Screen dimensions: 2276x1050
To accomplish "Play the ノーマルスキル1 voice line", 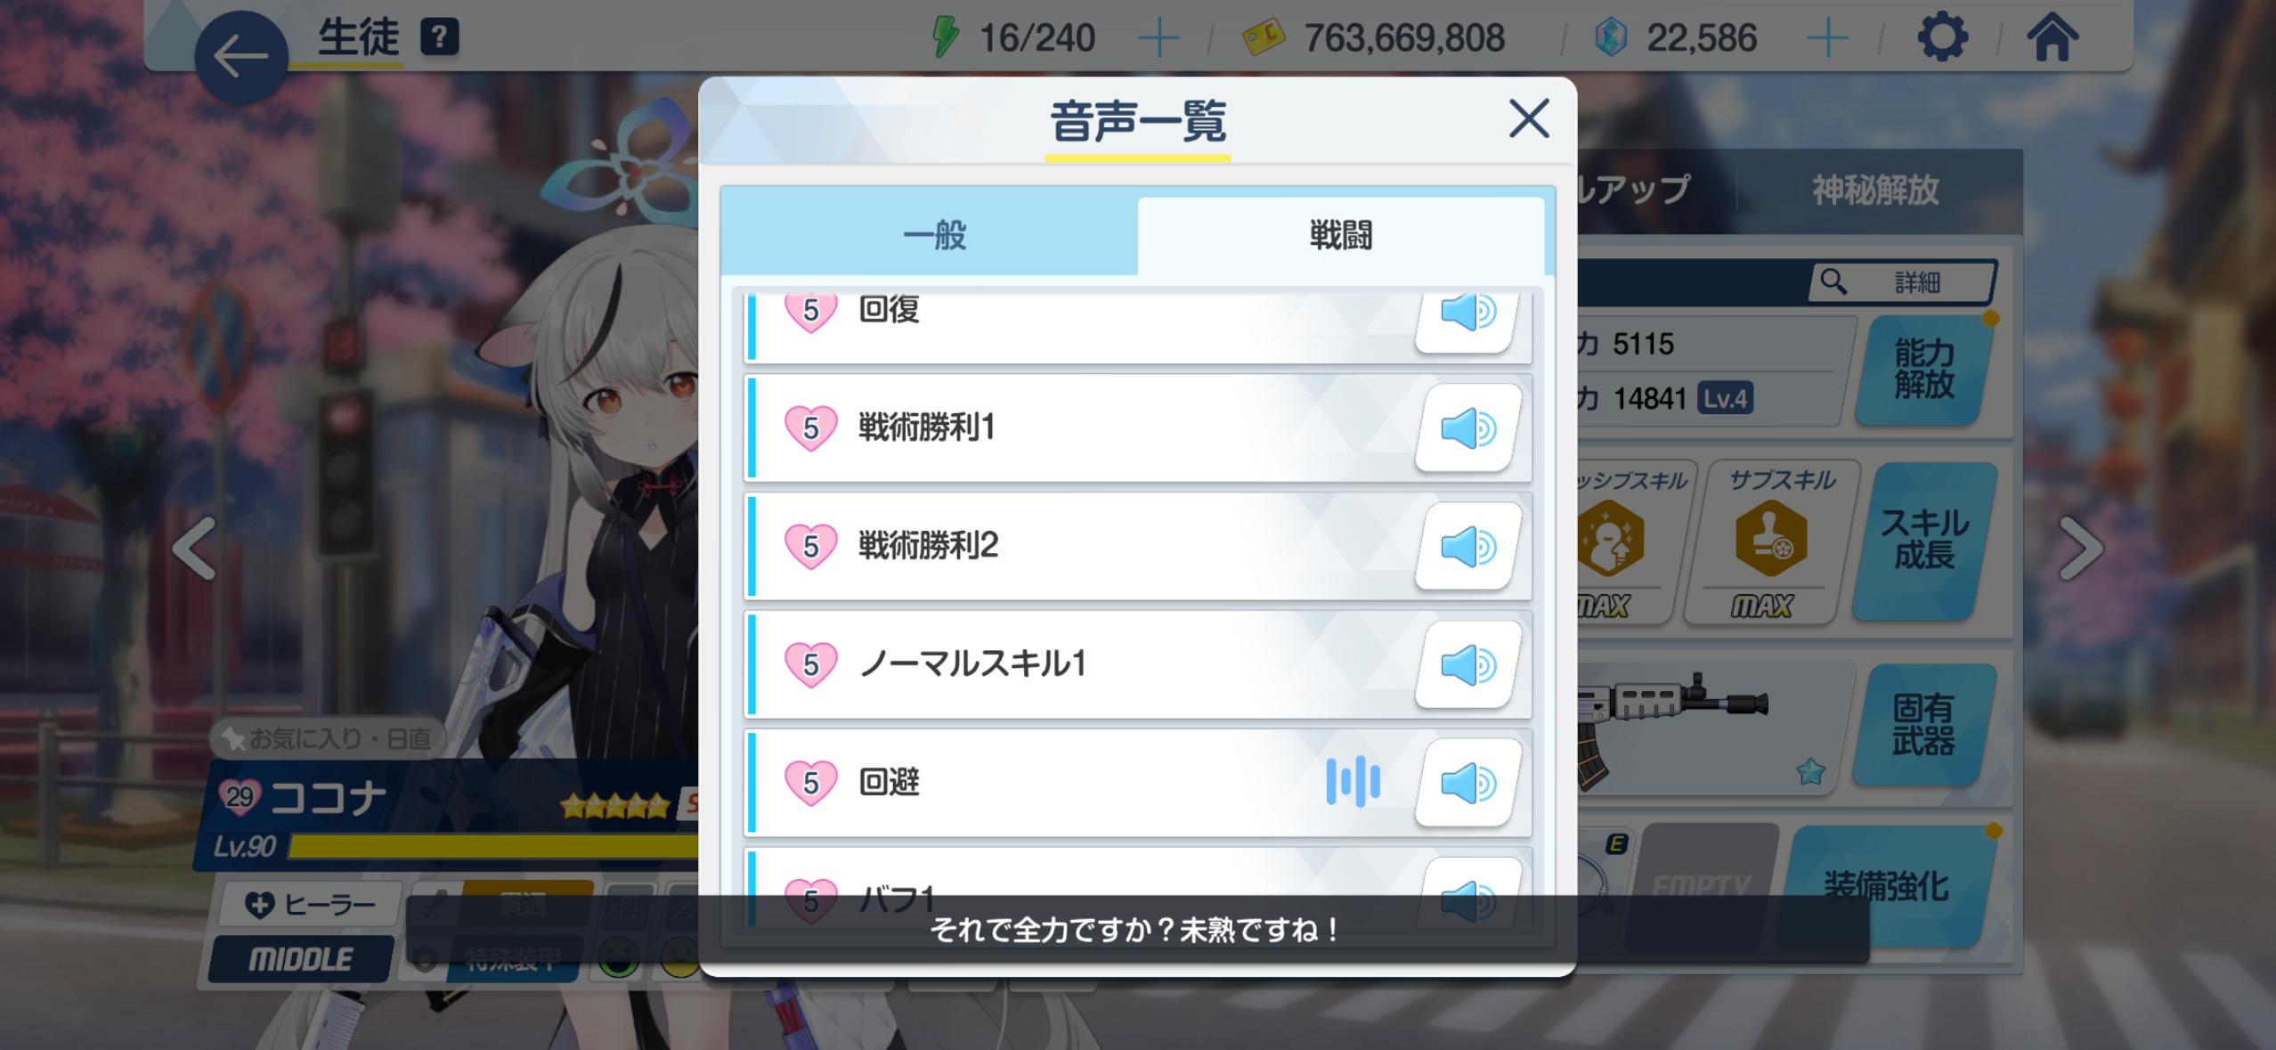I will [x=1467, y=665].
